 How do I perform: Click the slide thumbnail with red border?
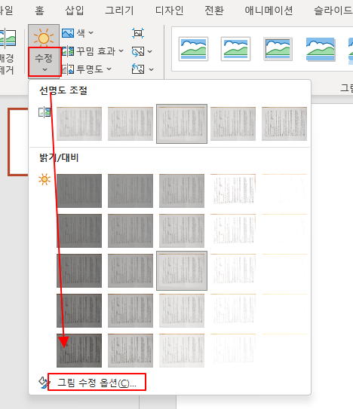tap(18, 142)
